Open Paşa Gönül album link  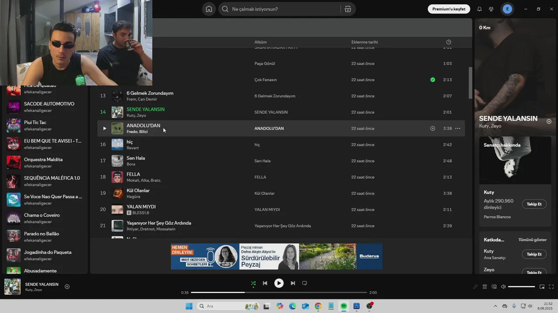[265, 63]
